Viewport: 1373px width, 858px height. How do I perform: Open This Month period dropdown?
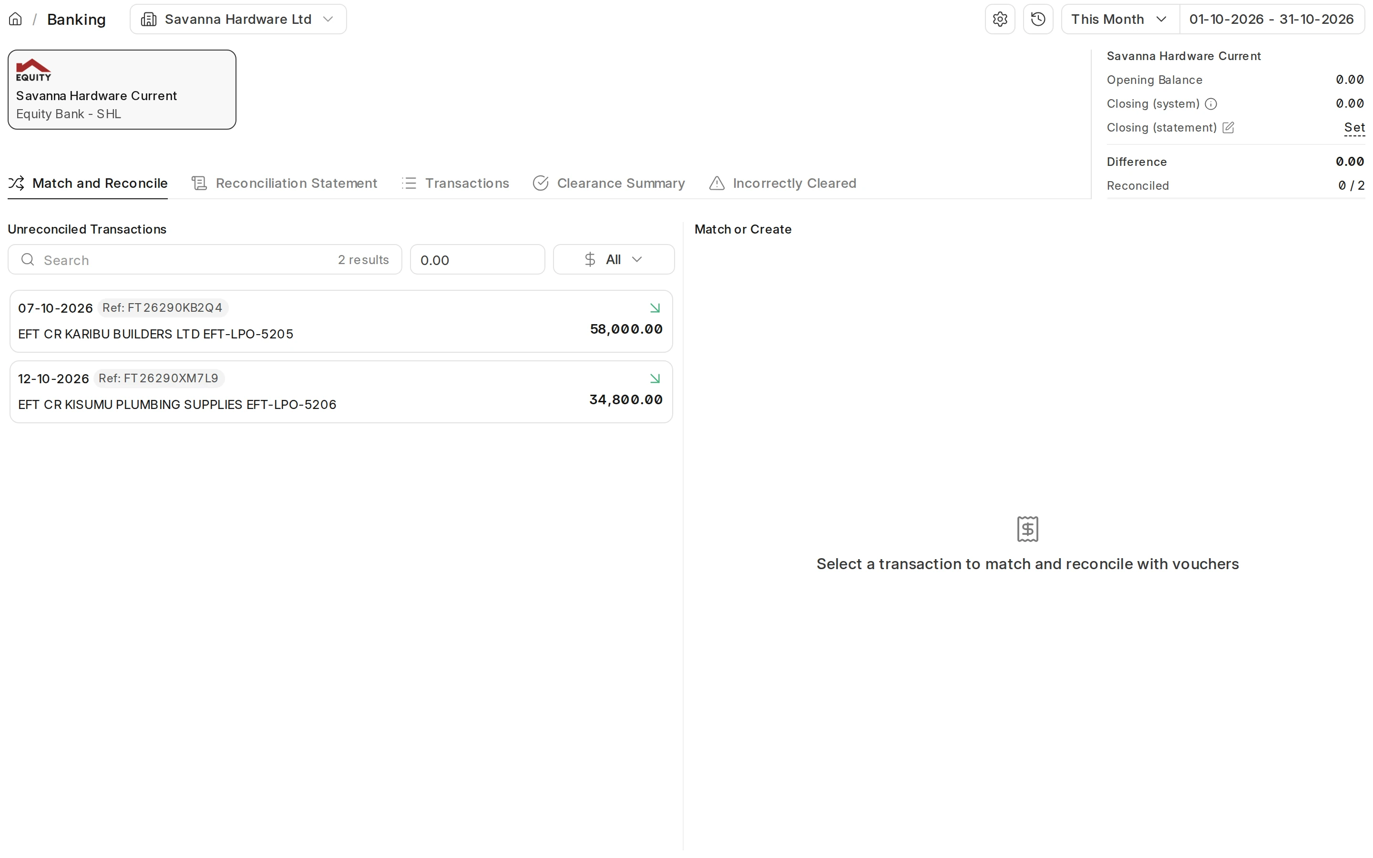point(1120,19)
